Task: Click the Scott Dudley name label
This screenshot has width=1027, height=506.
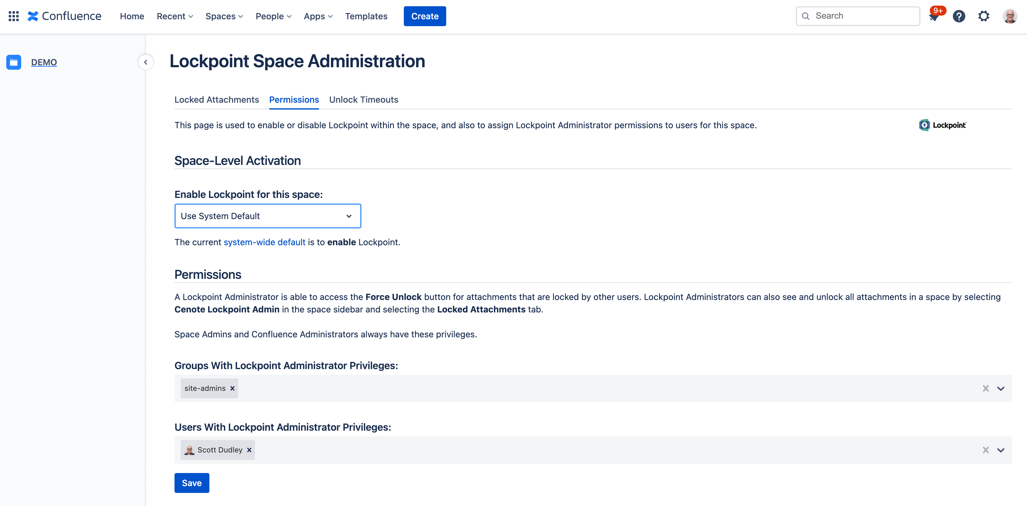Action: (x=220, y=450)
